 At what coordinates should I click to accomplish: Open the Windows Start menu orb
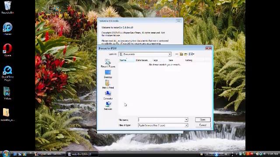[x=6, y=154]
